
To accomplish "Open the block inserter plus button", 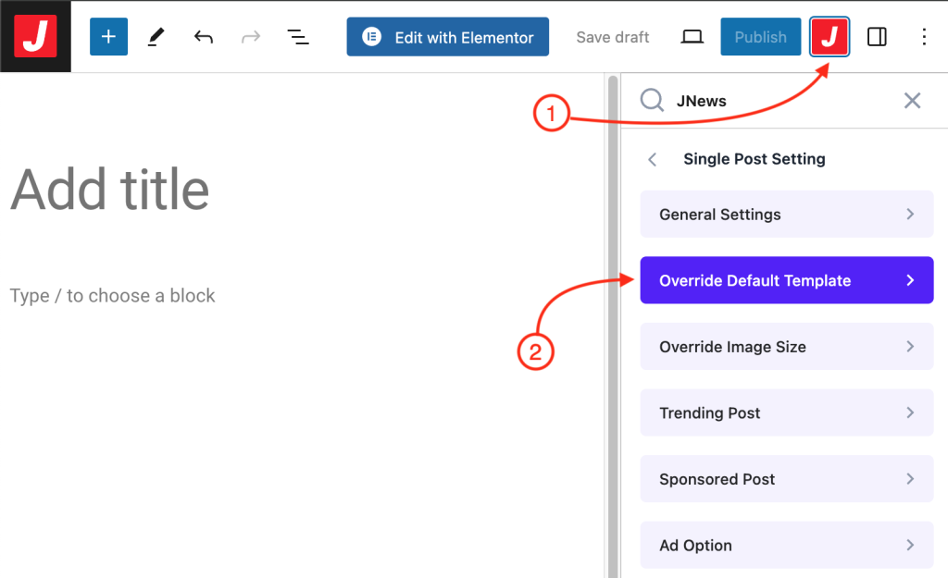I will click(108, 37).
